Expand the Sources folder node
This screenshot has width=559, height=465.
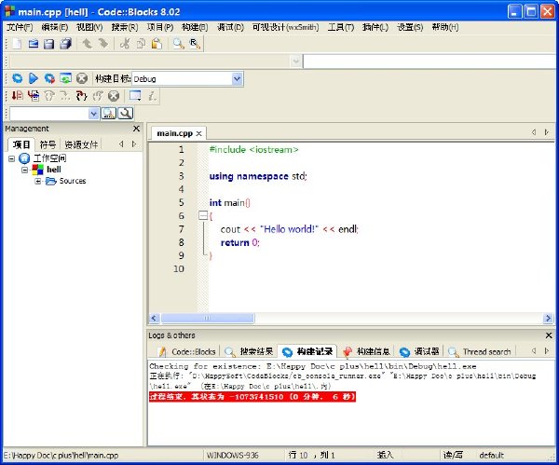point(38,181)
